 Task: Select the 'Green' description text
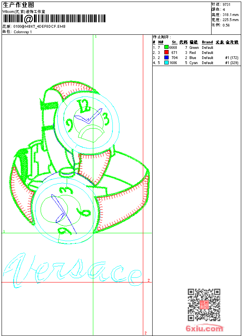(x=194, y=48)
